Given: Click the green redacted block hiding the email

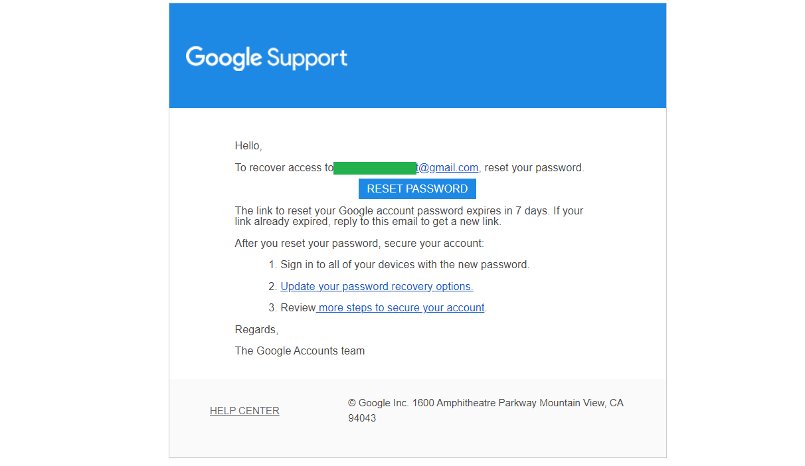Looking at the screenshot, I should (x=375, y=168).
